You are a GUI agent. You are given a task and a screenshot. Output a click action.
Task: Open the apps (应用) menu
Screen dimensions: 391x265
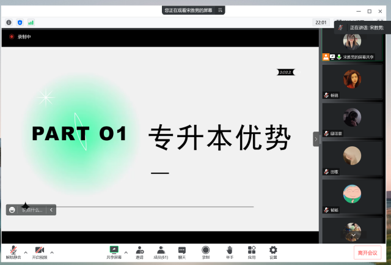(252, 252)
